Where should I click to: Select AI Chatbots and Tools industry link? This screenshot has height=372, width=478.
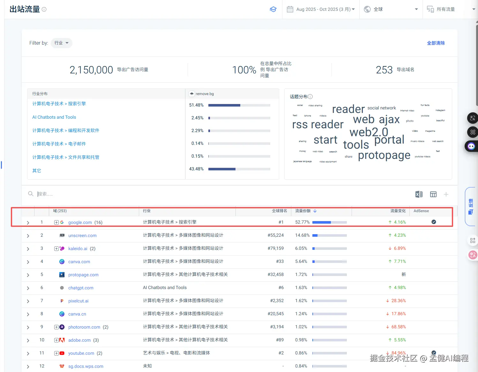click(54, 117)
